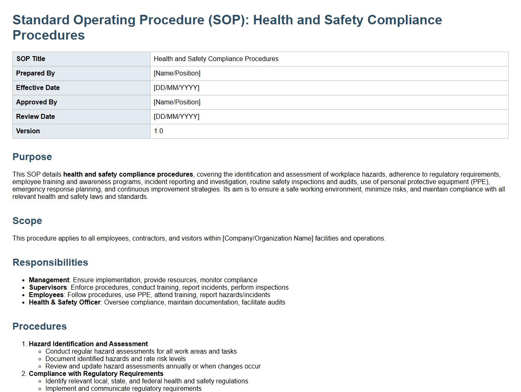Click the [DD/MM/YYYY] placeholder beside Review Date

pos(177,117)
